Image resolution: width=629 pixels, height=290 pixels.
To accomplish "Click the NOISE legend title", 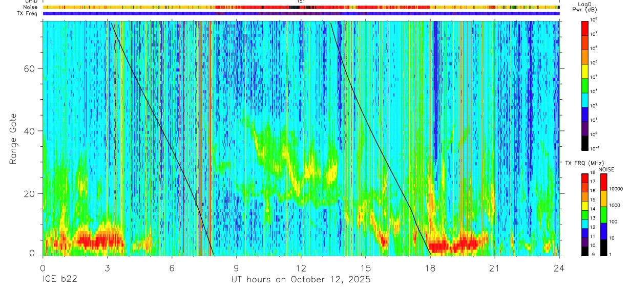I will coord(606,169).
